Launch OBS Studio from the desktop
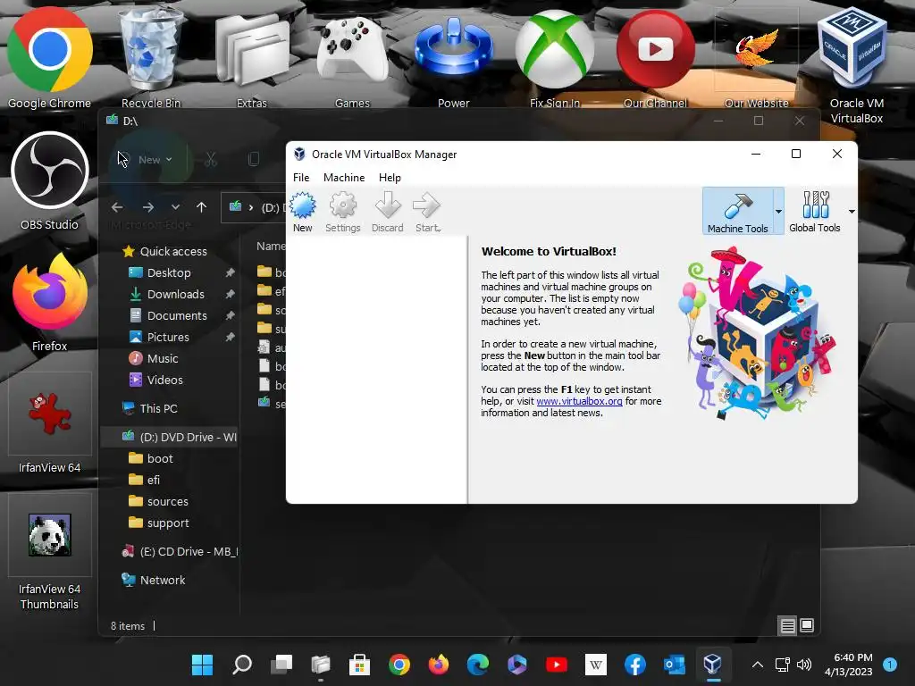This screenshot has height=686, width=915. [x=50, y=180]
